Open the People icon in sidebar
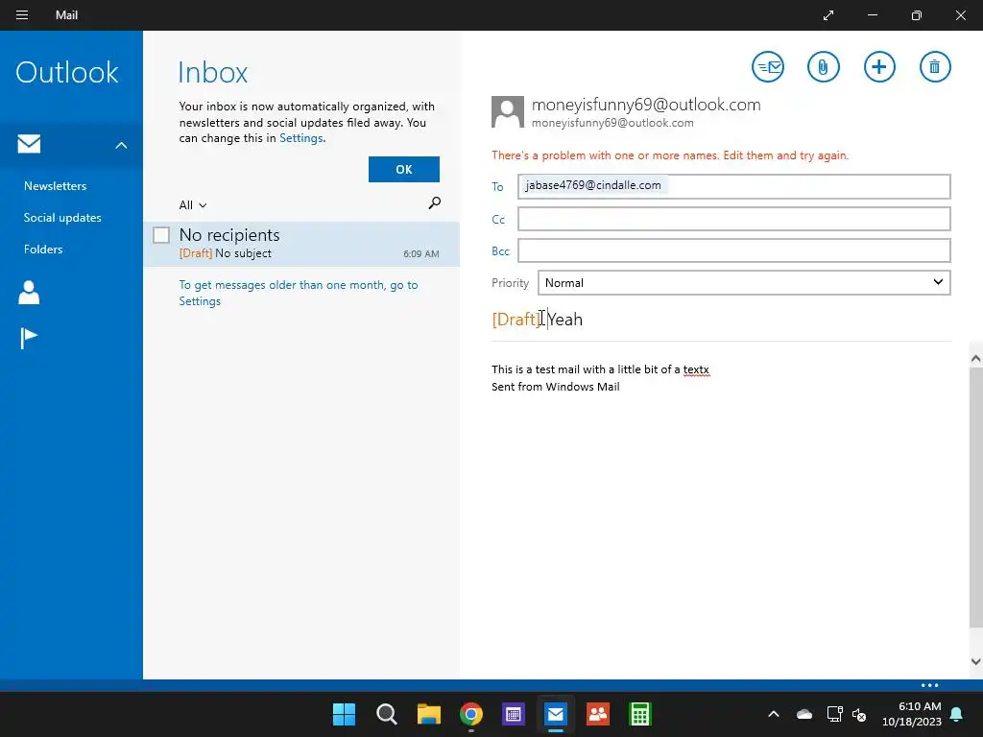 29,293
